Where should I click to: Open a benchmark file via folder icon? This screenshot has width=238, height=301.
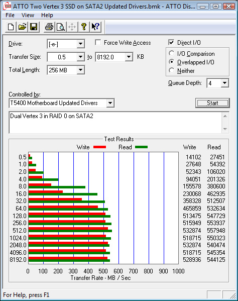click(22, 27)
